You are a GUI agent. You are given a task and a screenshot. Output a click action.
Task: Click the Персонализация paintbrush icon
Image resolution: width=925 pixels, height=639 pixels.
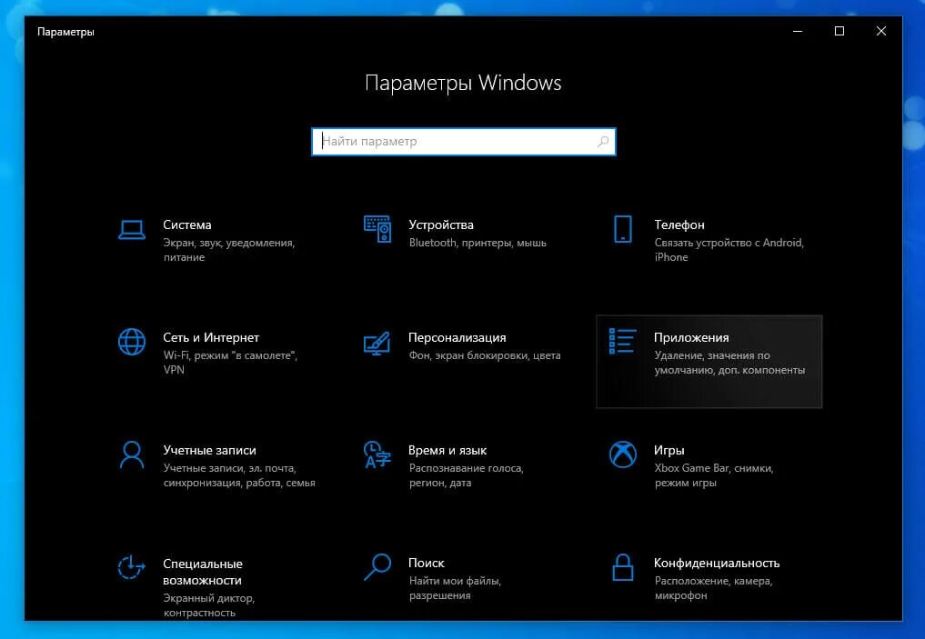coord(377,343)
